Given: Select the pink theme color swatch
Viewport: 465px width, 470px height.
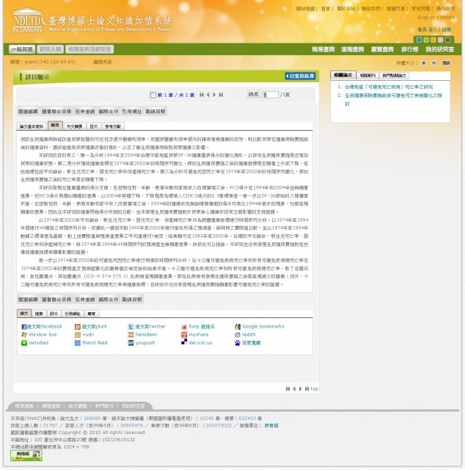Looking at the screenshot, I should point(440,40).
